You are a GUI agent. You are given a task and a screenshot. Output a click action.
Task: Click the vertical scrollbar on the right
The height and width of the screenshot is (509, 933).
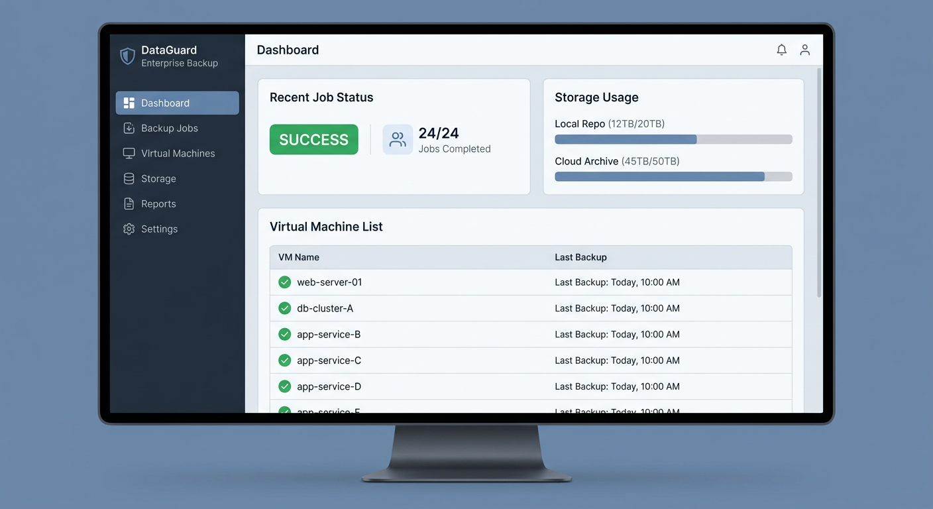(819, 182)
